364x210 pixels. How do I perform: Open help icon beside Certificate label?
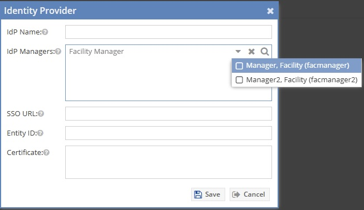(x=46, y=152)
